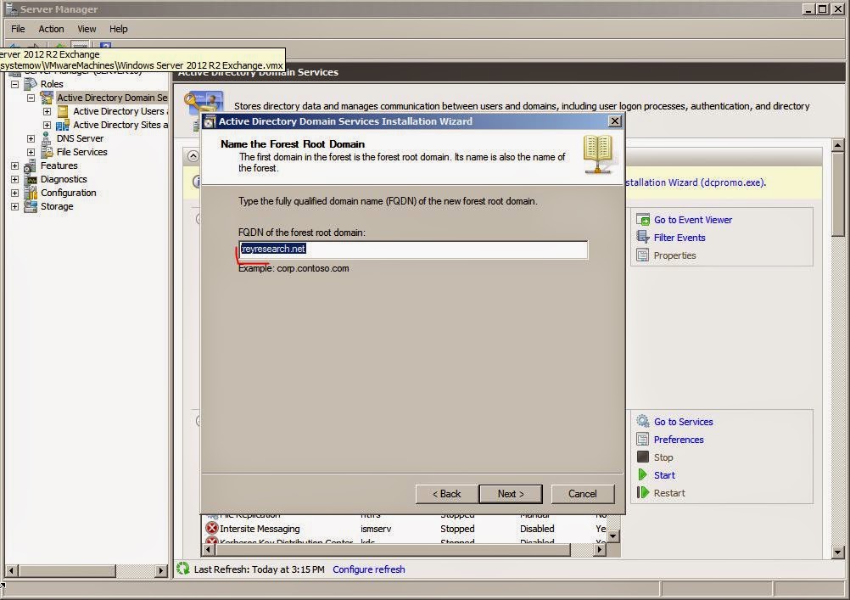Expand the DNS Server node
The height and width of the screenshot is (600, 850).
[31, 138]
